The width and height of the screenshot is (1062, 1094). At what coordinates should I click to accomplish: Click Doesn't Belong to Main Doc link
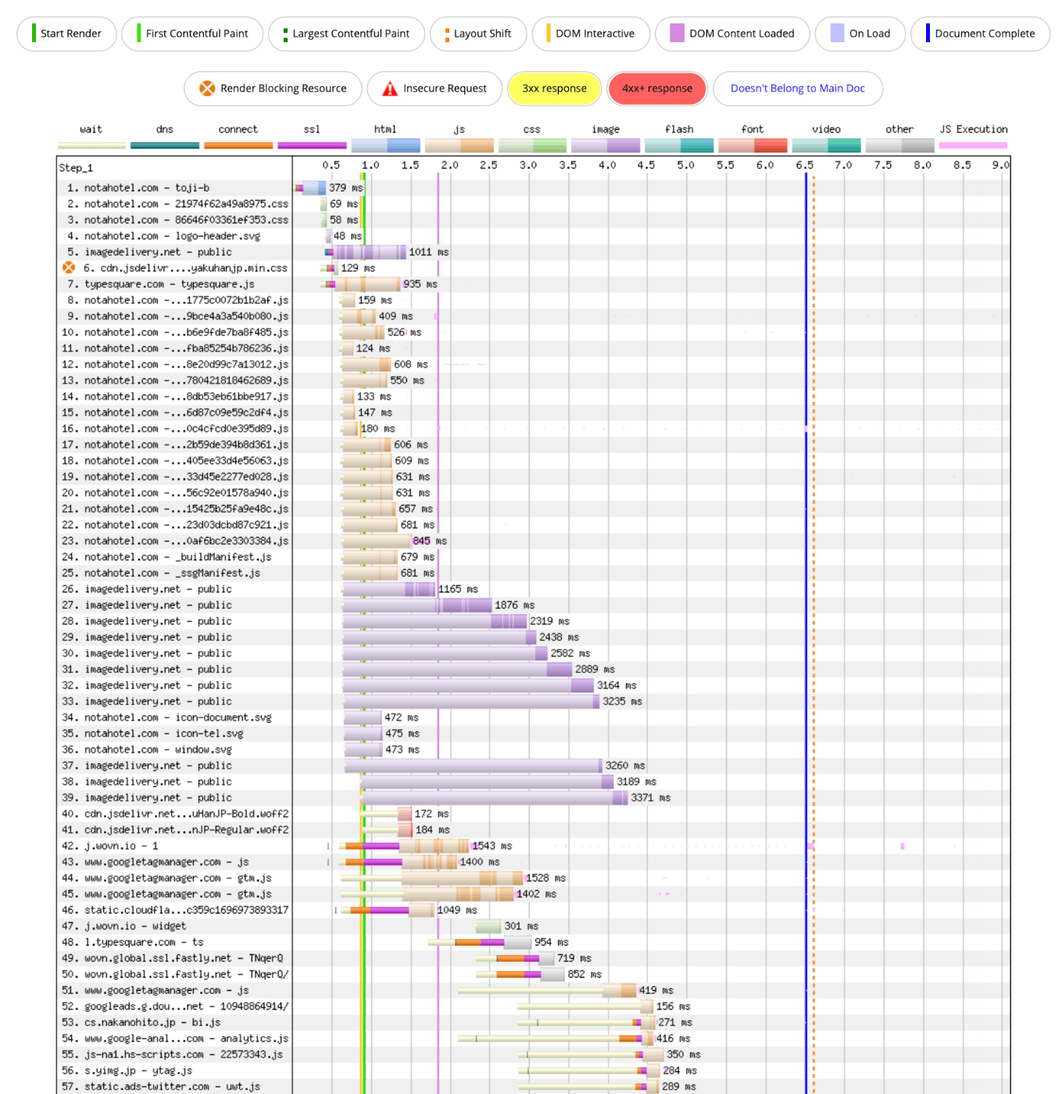coord(798,88)
